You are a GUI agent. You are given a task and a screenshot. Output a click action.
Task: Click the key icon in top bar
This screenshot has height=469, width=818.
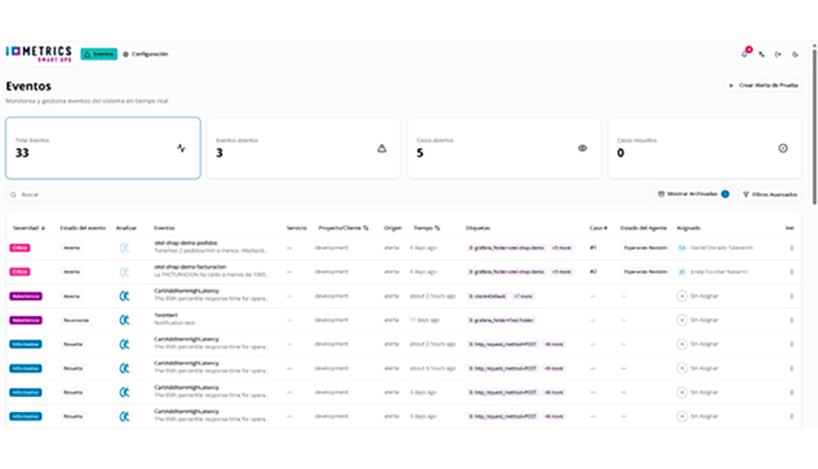coord(762,54)
